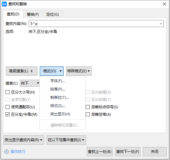Click the play icon beside 操作技巧

tap(6, 152)
